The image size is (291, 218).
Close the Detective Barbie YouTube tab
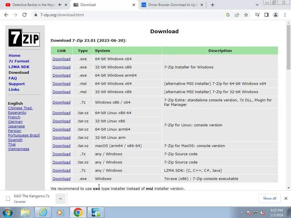coord(66,5)
